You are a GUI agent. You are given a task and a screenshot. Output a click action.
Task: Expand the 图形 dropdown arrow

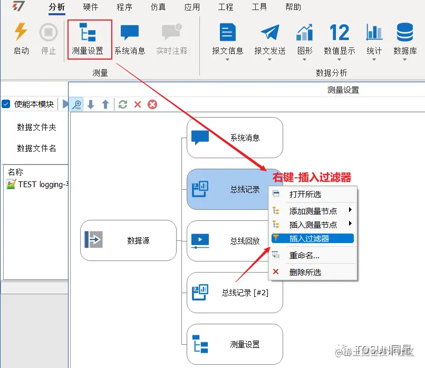coord(305,60)
